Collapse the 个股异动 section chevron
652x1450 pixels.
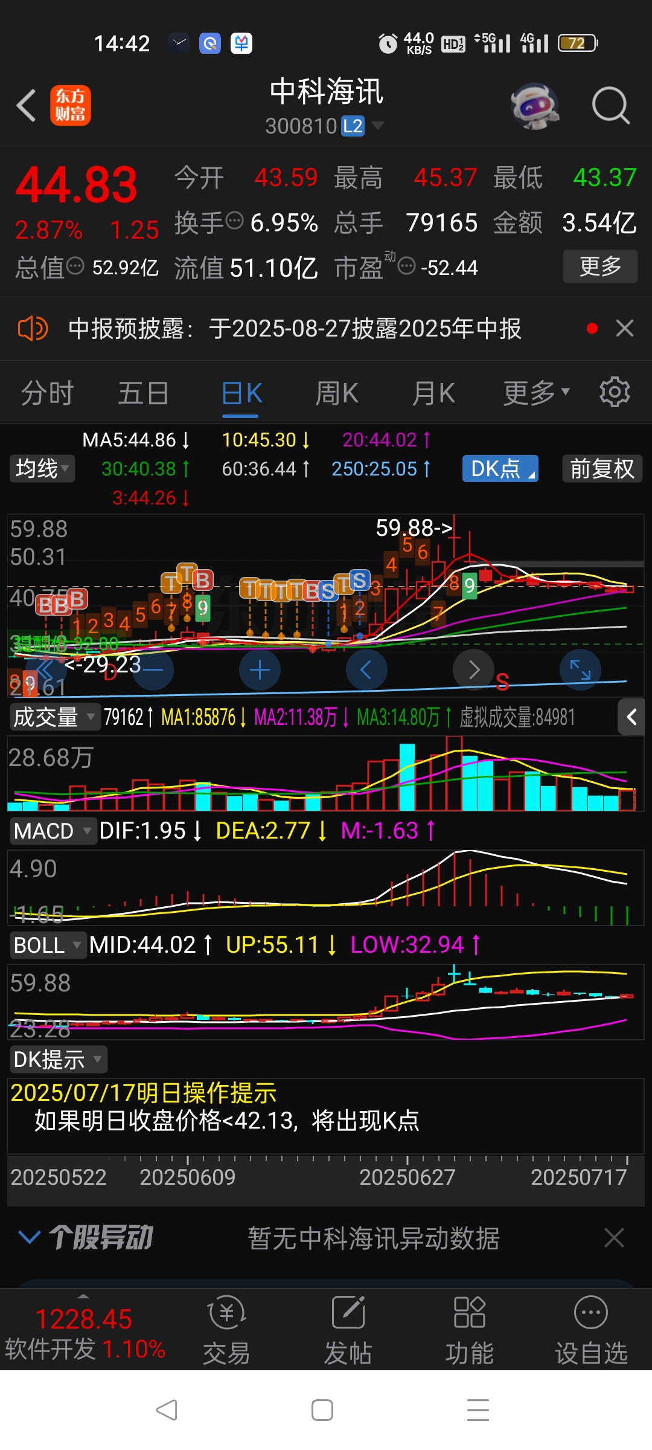tap(30, 1237)
